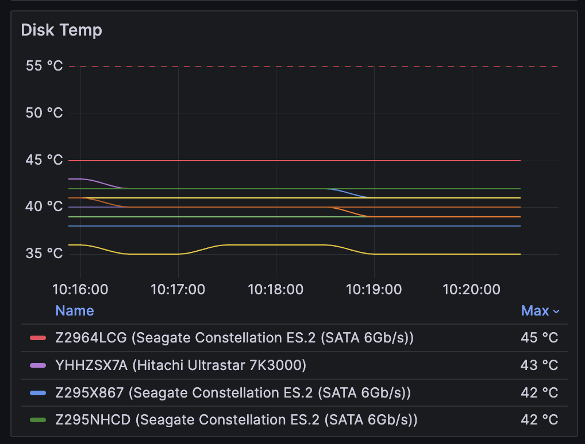Open the purple swatch for YHHZSX7A series
The image size is (585, 444).
(x=38, y=365)
